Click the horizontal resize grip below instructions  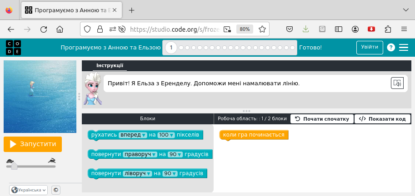(246, 111)
